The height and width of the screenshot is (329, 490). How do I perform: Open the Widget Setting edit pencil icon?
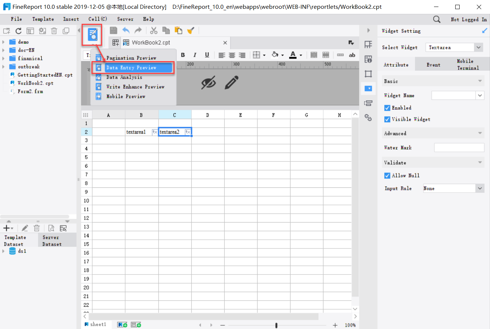(486, 31)
